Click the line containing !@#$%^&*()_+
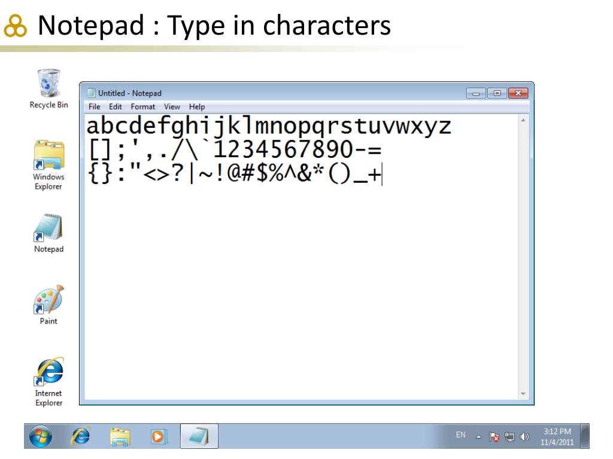 235,173
